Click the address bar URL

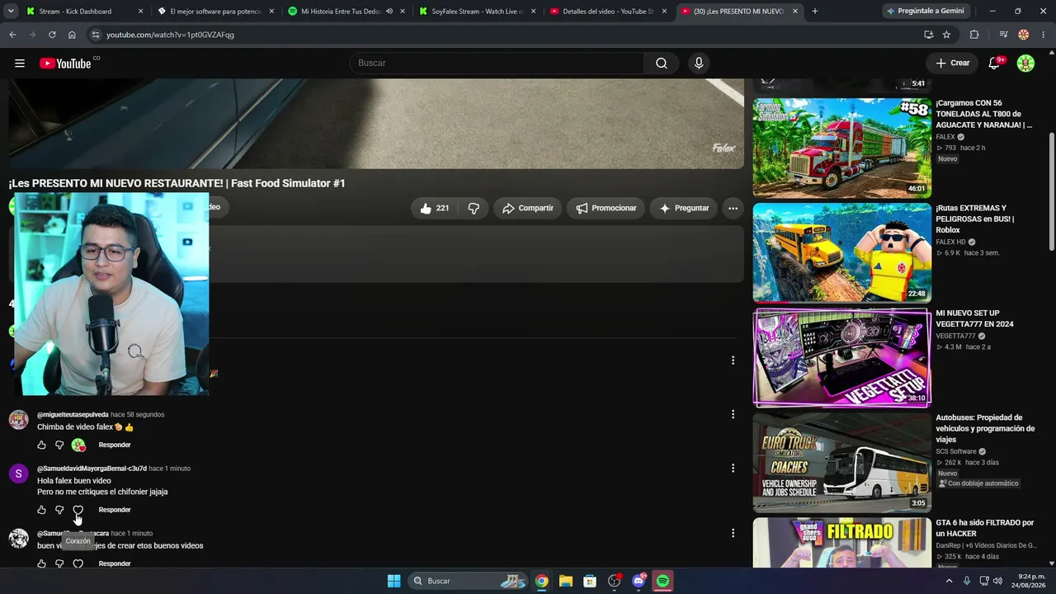click(170, 35)
